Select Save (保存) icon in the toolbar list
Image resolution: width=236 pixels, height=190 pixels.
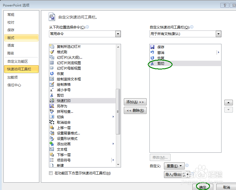(152, 47)
